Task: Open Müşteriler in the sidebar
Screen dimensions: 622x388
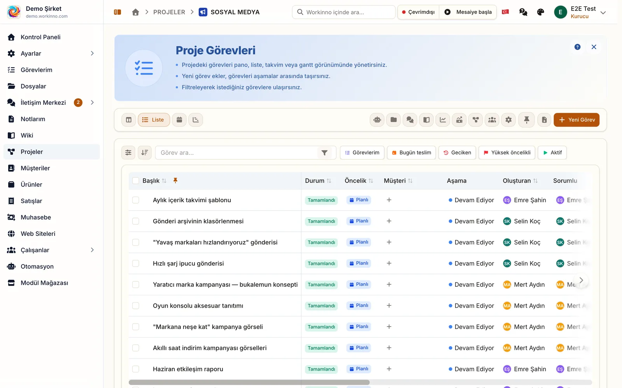Action: pyautogui.click(x=52, y=168)
